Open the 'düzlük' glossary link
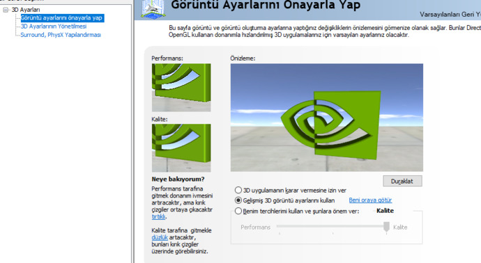Viewport: 481px width, 263px height. click(x=160, y=237)
